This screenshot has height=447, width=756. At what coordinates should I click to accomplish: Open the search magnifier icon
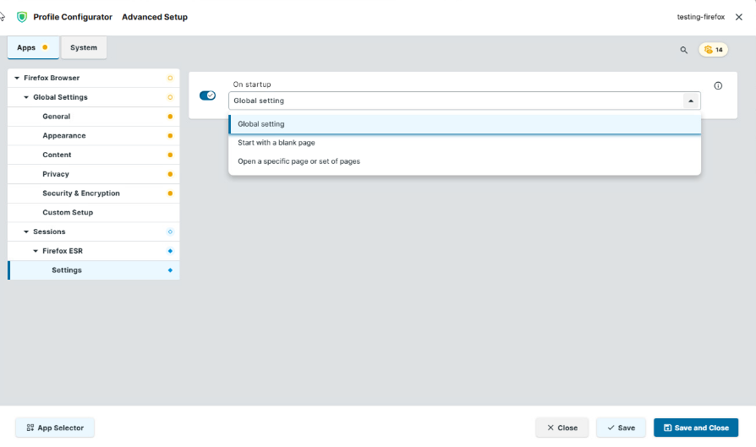pos(683,50)
